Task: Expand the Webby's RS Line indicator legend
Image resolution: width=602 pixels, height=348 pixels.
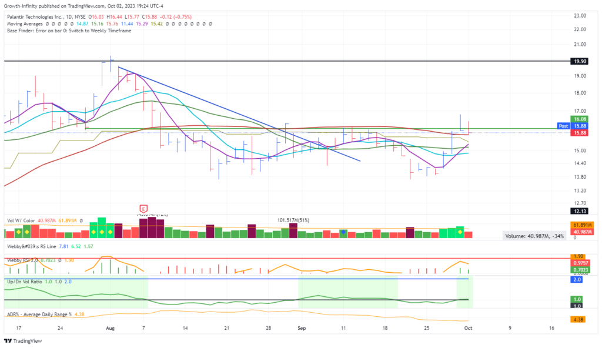Action: (x=32, y=246)
